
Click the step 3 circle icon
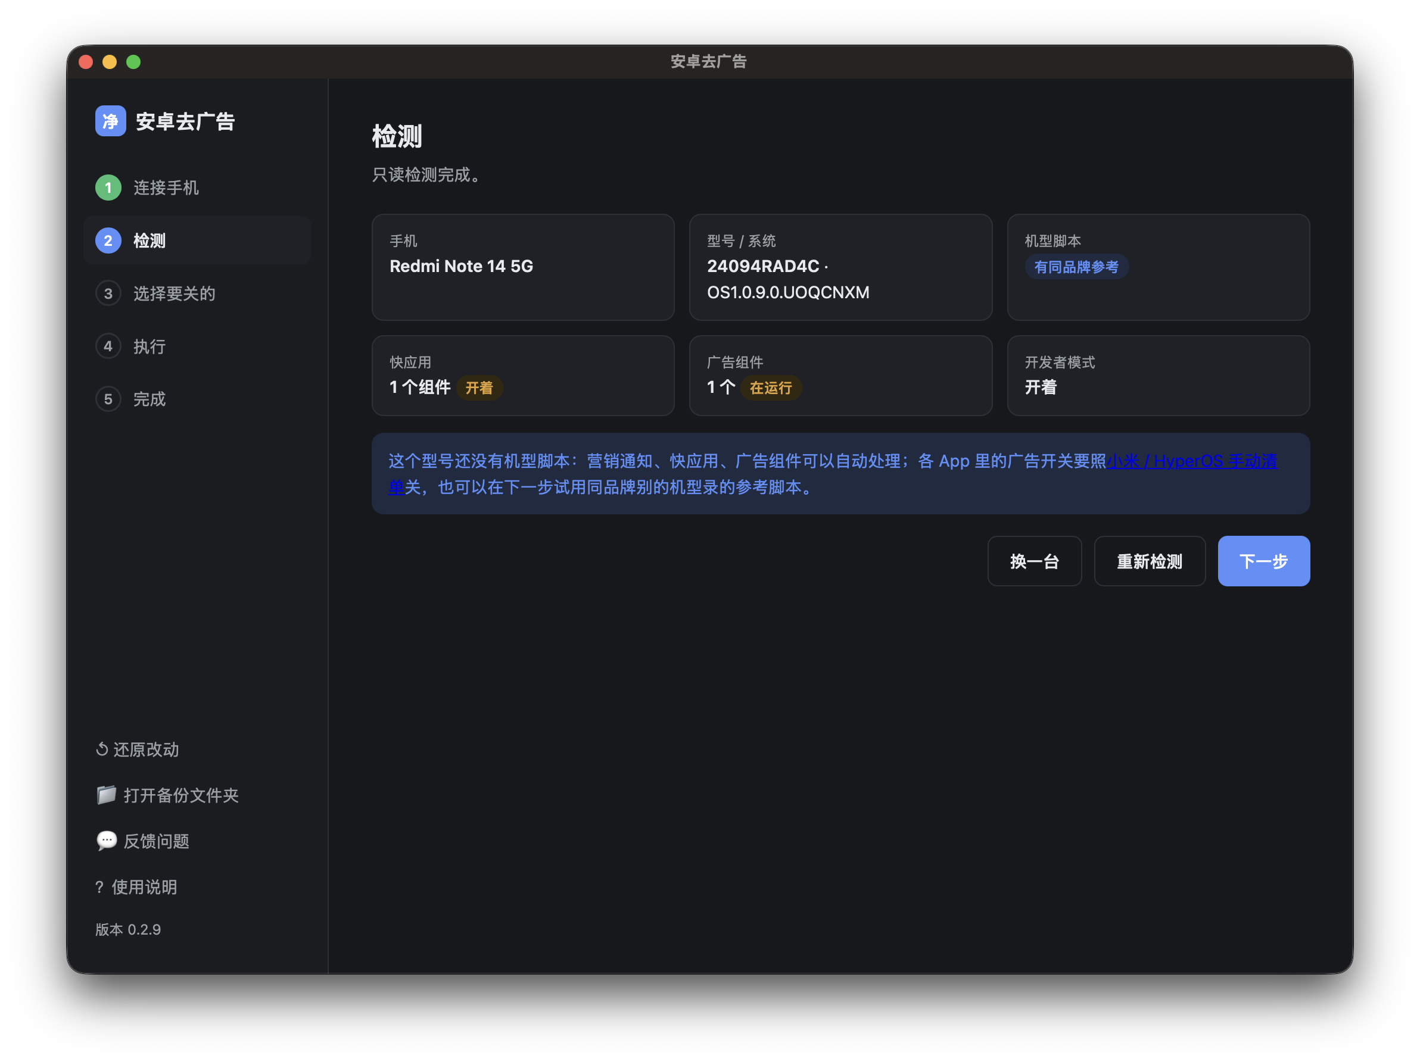[108, 293]
